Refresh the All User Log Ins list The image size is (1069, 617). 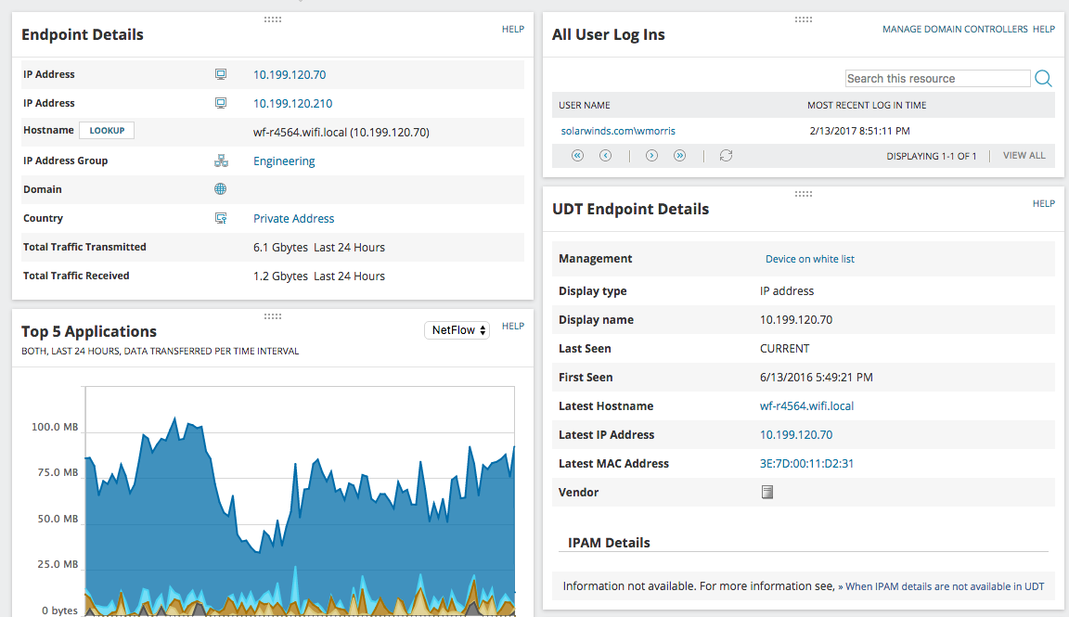pyautogui.click(x=726, y=156)
